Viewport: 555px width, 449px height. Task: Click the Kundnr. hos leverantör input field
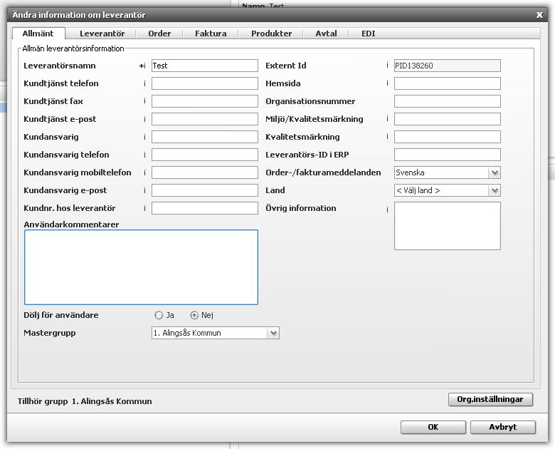pos(205,208)
